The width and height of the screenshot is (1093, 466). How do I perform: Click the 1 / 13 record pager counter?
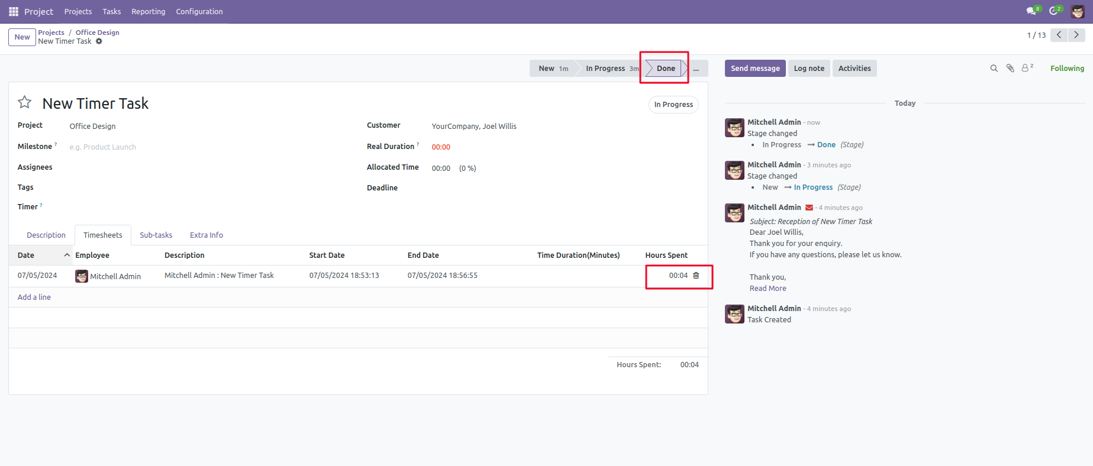click(x=1036, y=35)
